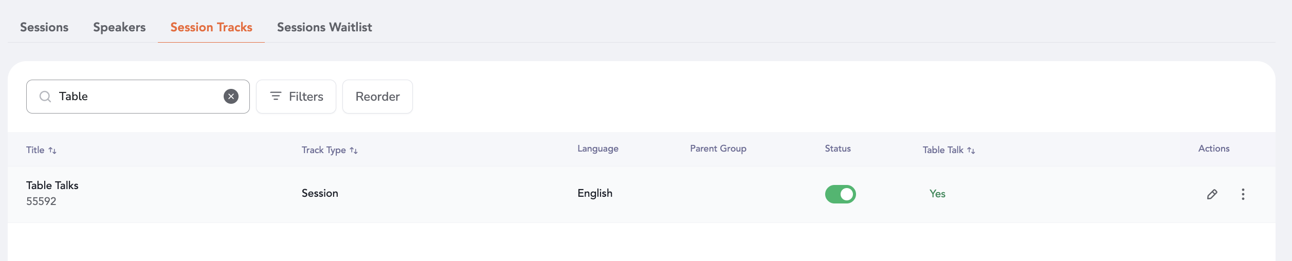Click the Status column header
This screenshot has height=261, width=1292.
838,148
